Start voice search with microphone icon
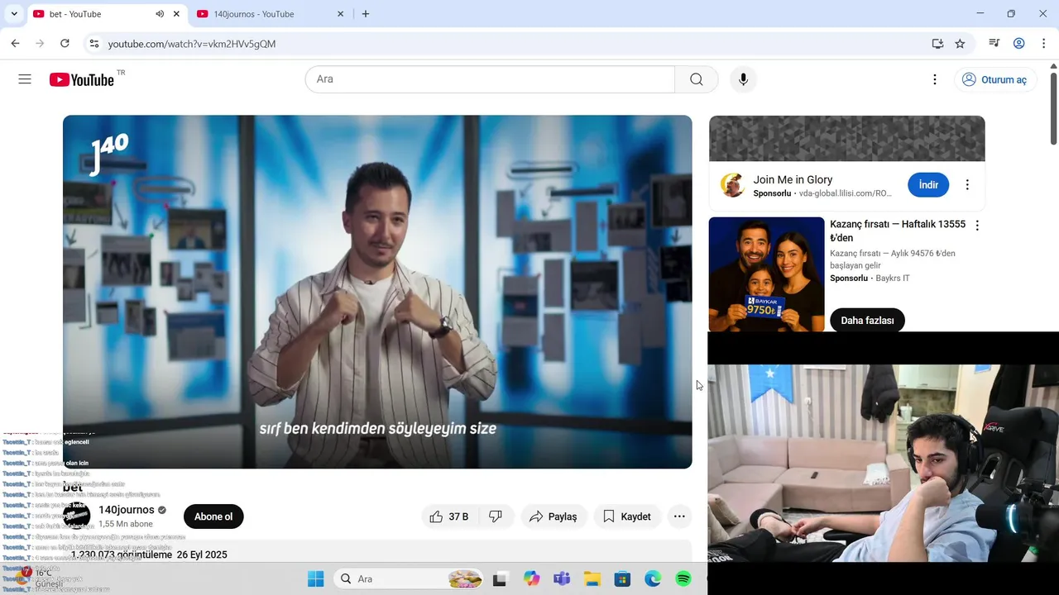1059x595 pixels. (743, 79)
